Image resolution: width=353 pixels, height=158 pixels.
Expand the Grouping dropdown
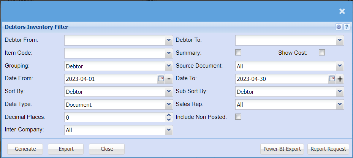[x=169, y=66]
